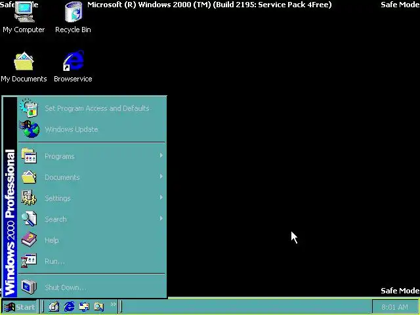Click the Shut Down monitor icon
The height and width of the screenshot is (315, 420).
point(29,287)
